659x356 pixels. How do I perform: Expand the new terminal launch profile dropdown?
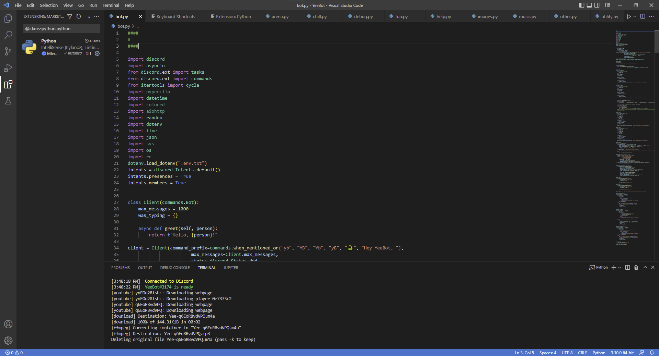(x=620, y=268)
